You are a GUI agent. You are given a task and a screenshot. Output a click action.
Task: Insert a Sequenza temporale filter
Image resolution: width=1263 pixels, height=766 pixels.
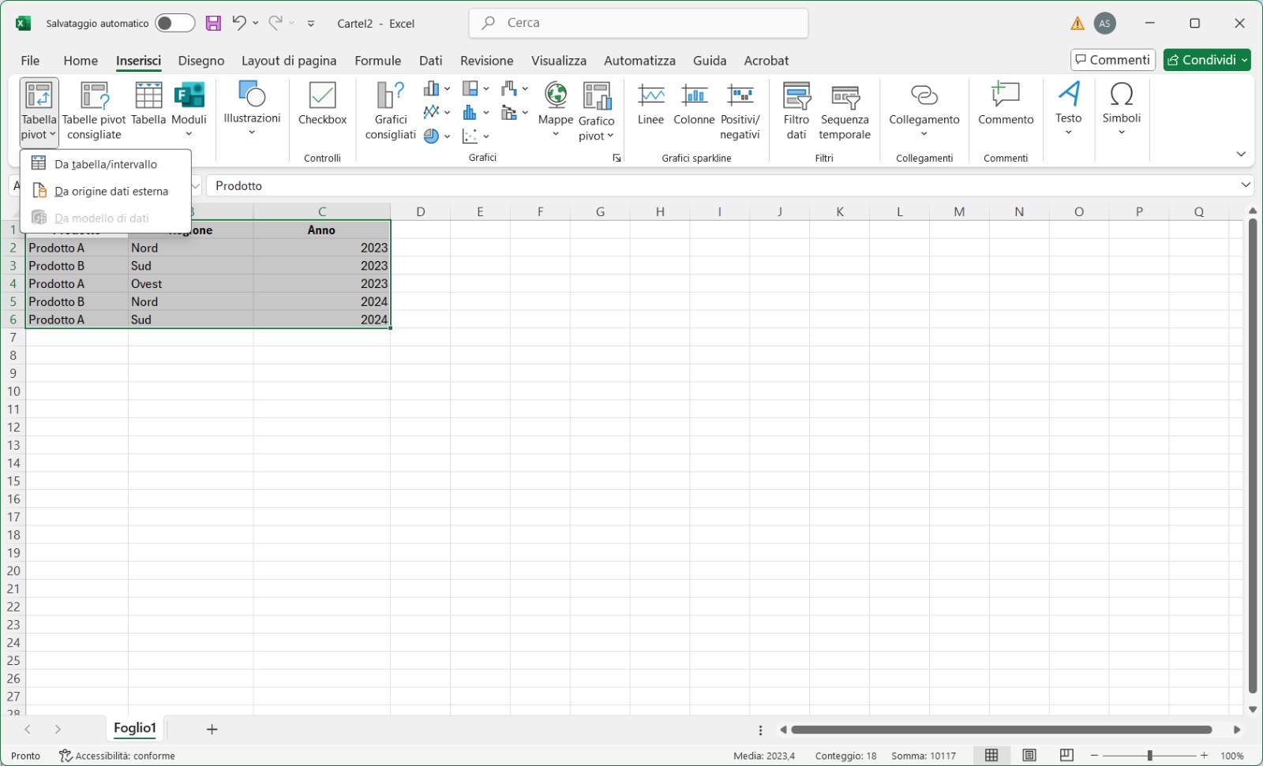[845, 96]
